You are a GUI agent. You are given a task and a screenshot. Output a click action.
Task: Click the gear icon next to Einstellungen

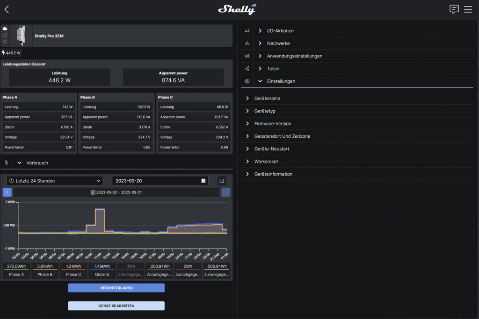(247, 81)
